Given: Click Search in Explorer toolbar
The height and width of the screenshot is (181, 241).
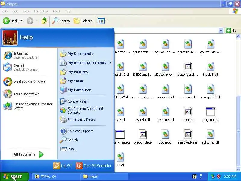Looking at the screenshot, I should 61,21.
